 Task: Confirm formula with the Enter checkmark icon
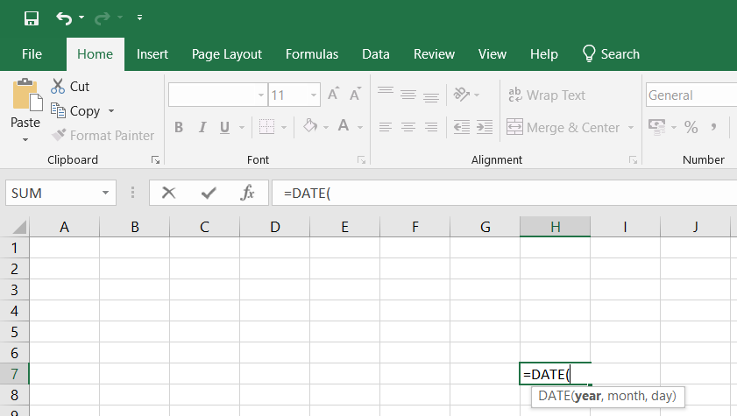[209, 193]
